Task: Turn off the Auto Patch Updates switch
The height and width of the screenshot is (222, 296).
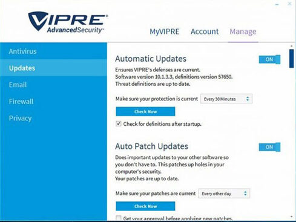Action: tap(269, 147)
